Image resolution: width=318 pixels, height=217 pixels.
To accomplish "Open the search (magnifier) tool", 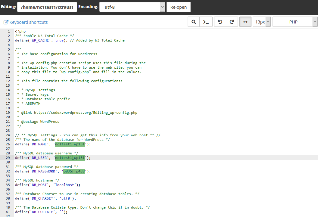I will (194, 22).
